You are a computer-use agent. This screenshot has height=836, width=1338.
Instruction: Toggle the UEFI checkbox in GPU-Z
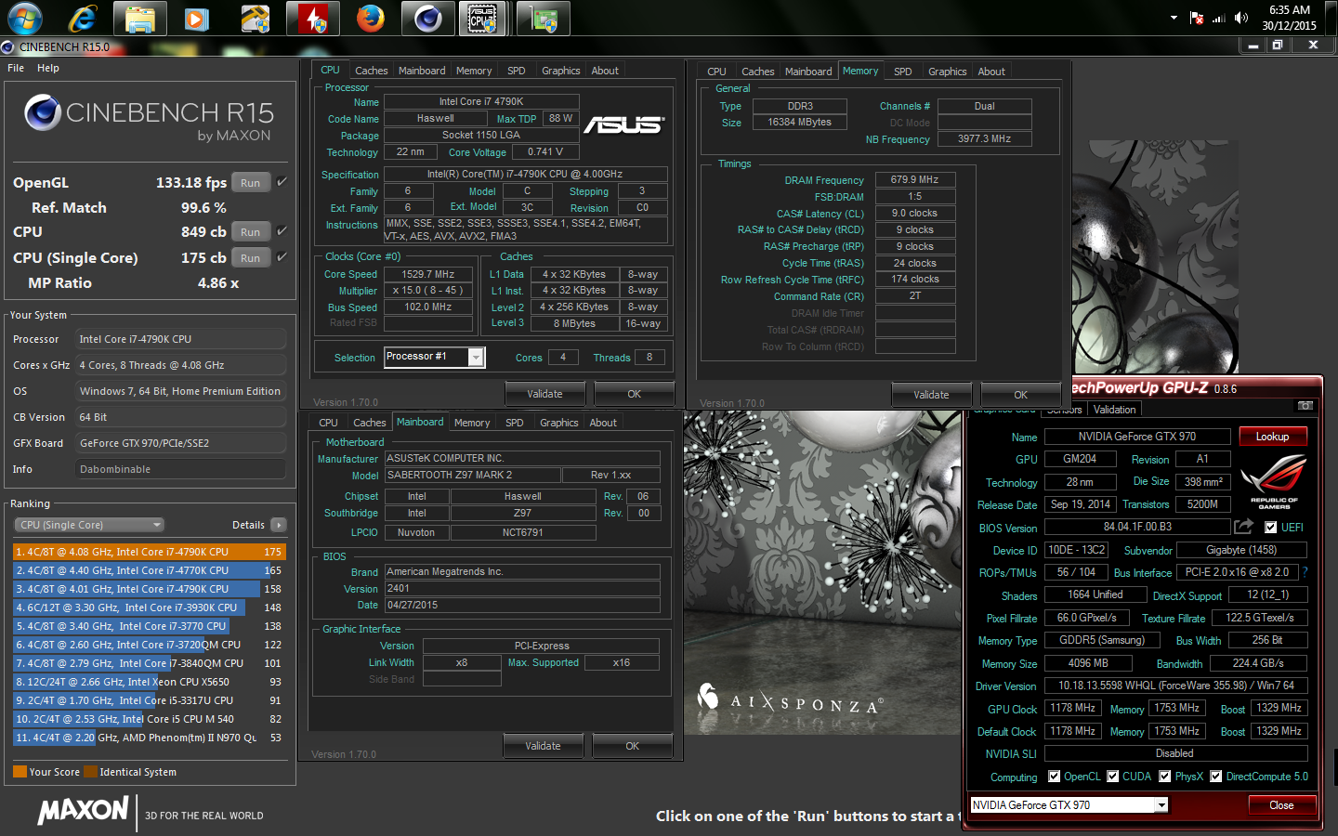1271,528
